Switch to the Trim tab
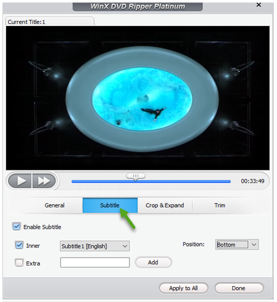The height and width of the screenshot is (302, 277). 220,205
